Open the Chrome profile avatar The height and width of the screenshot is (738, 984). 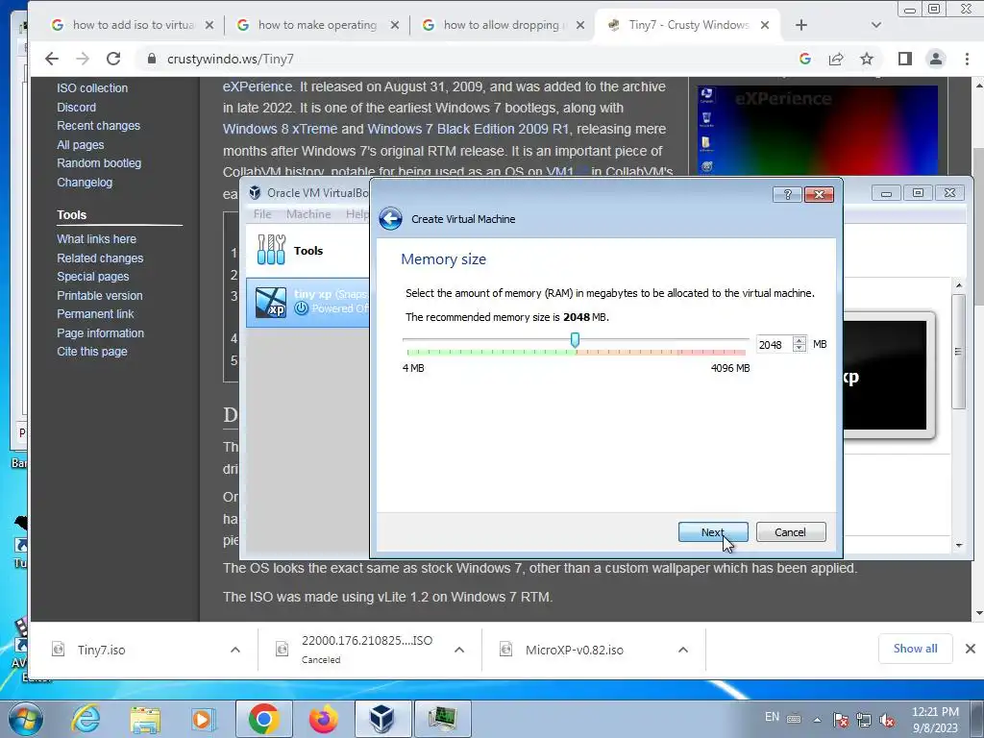(936, 59)
